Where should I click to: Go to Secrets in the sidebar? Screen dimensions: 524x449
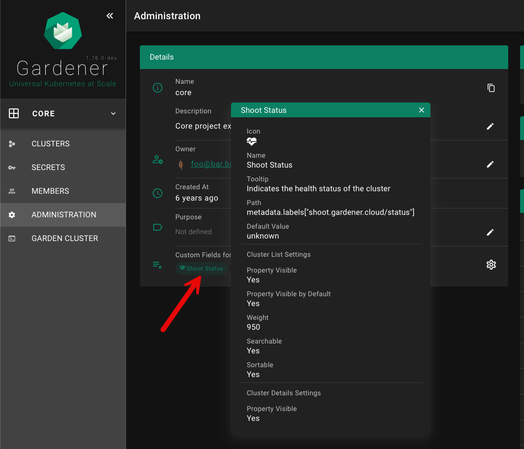click(x=48, y=168)
